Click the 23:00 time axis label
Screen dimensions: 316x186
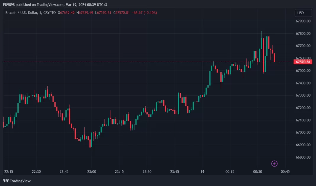point(92,172)
